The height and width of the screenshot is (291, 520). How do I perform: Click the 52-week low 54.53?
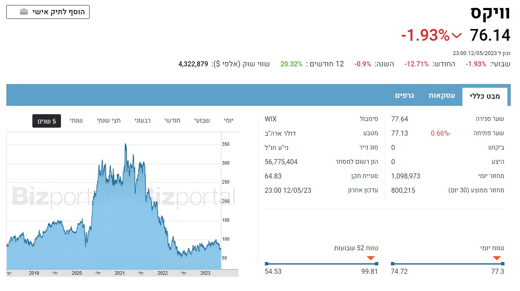(273, 271)
